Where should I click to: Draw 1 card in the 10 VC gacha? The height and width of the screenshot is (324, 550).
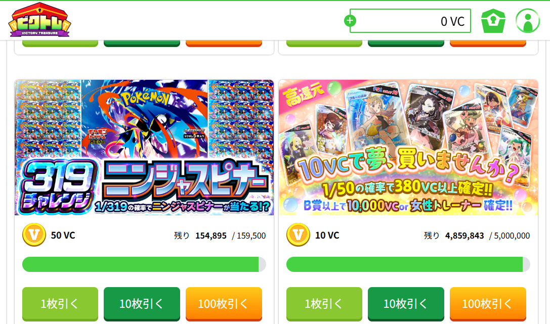point(324,304)
